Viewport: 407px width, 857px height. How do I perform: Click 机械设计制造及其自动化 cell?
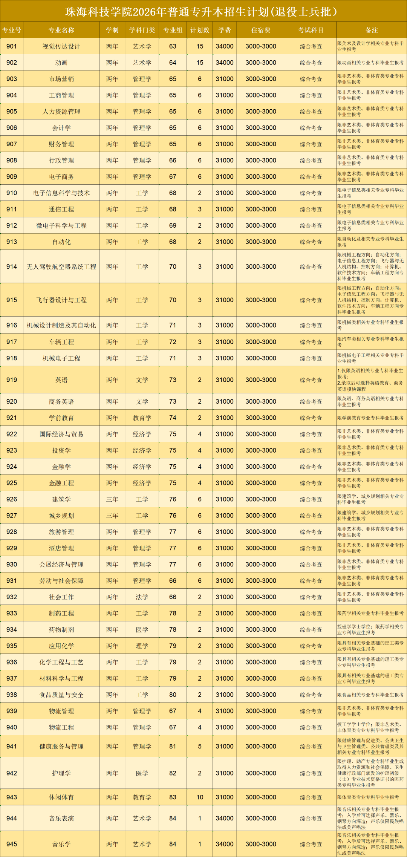[x=61, y=325]
